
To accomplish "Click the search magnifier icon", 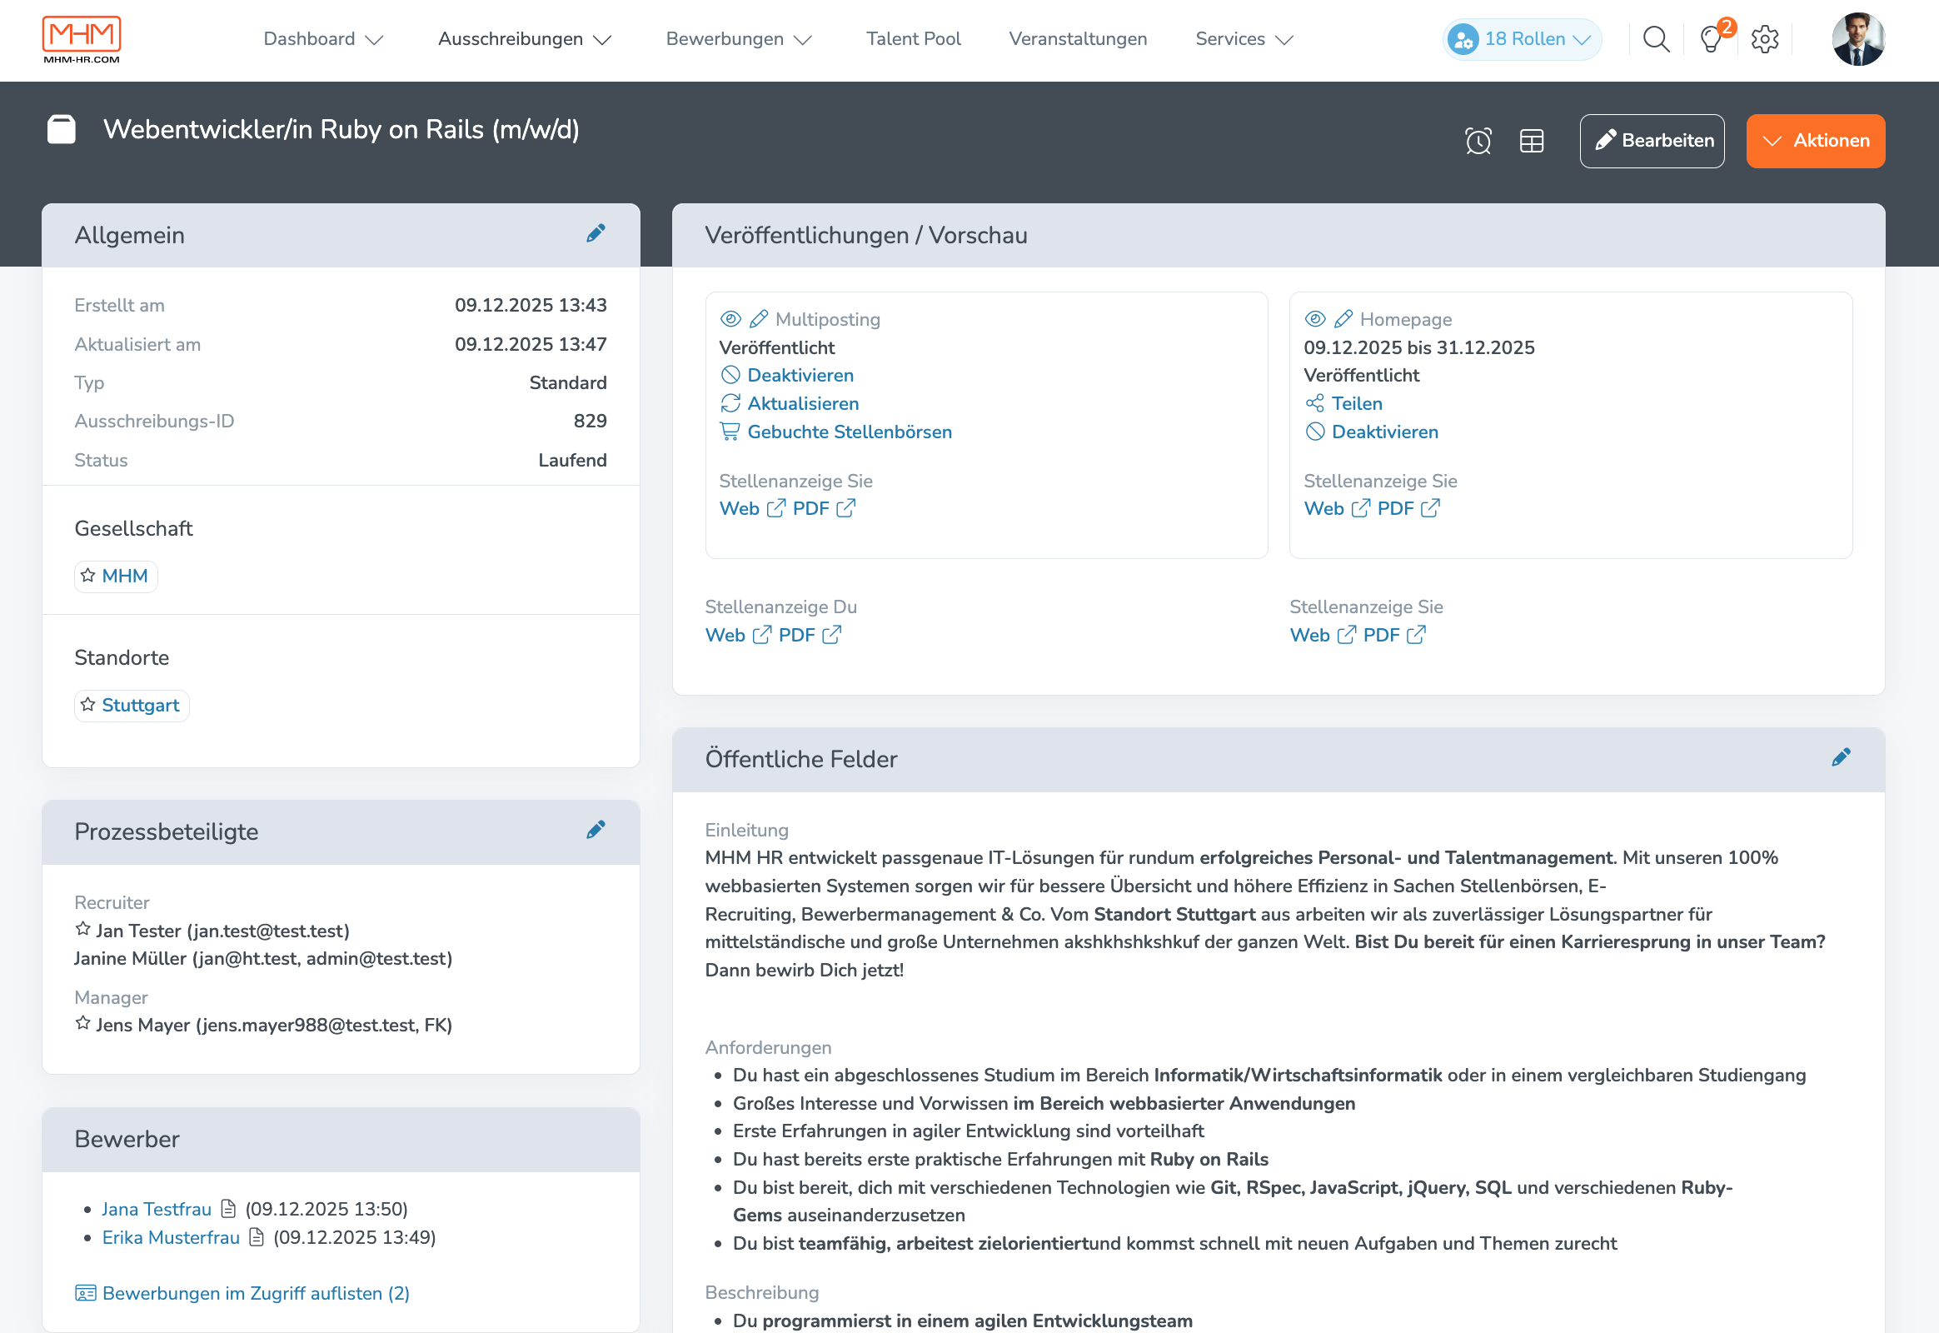I will 1655,39.
